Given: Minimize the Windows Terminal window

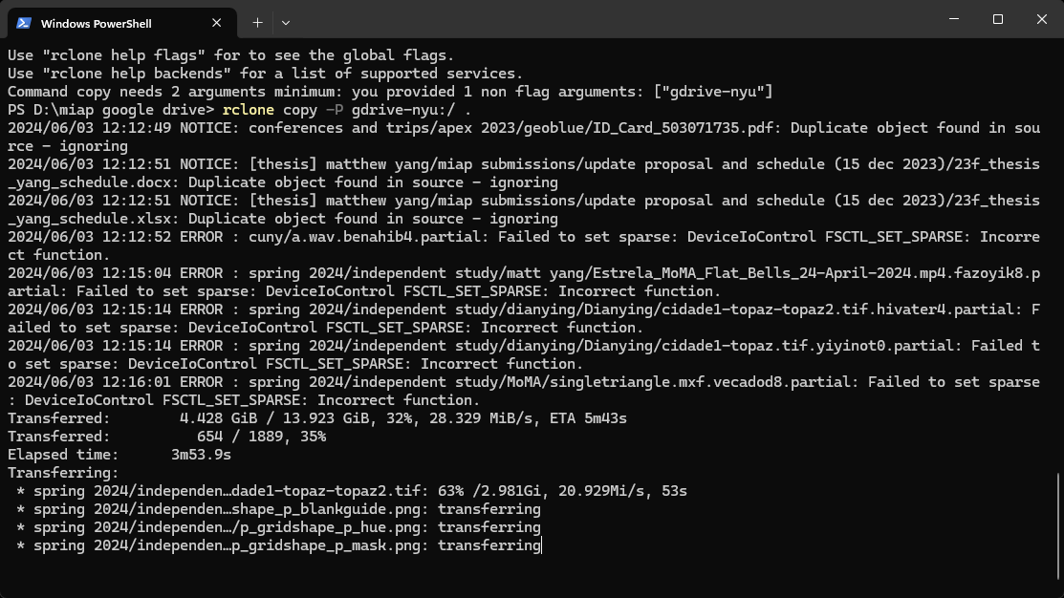Looking at the screenshot, I should click(953, 19).
